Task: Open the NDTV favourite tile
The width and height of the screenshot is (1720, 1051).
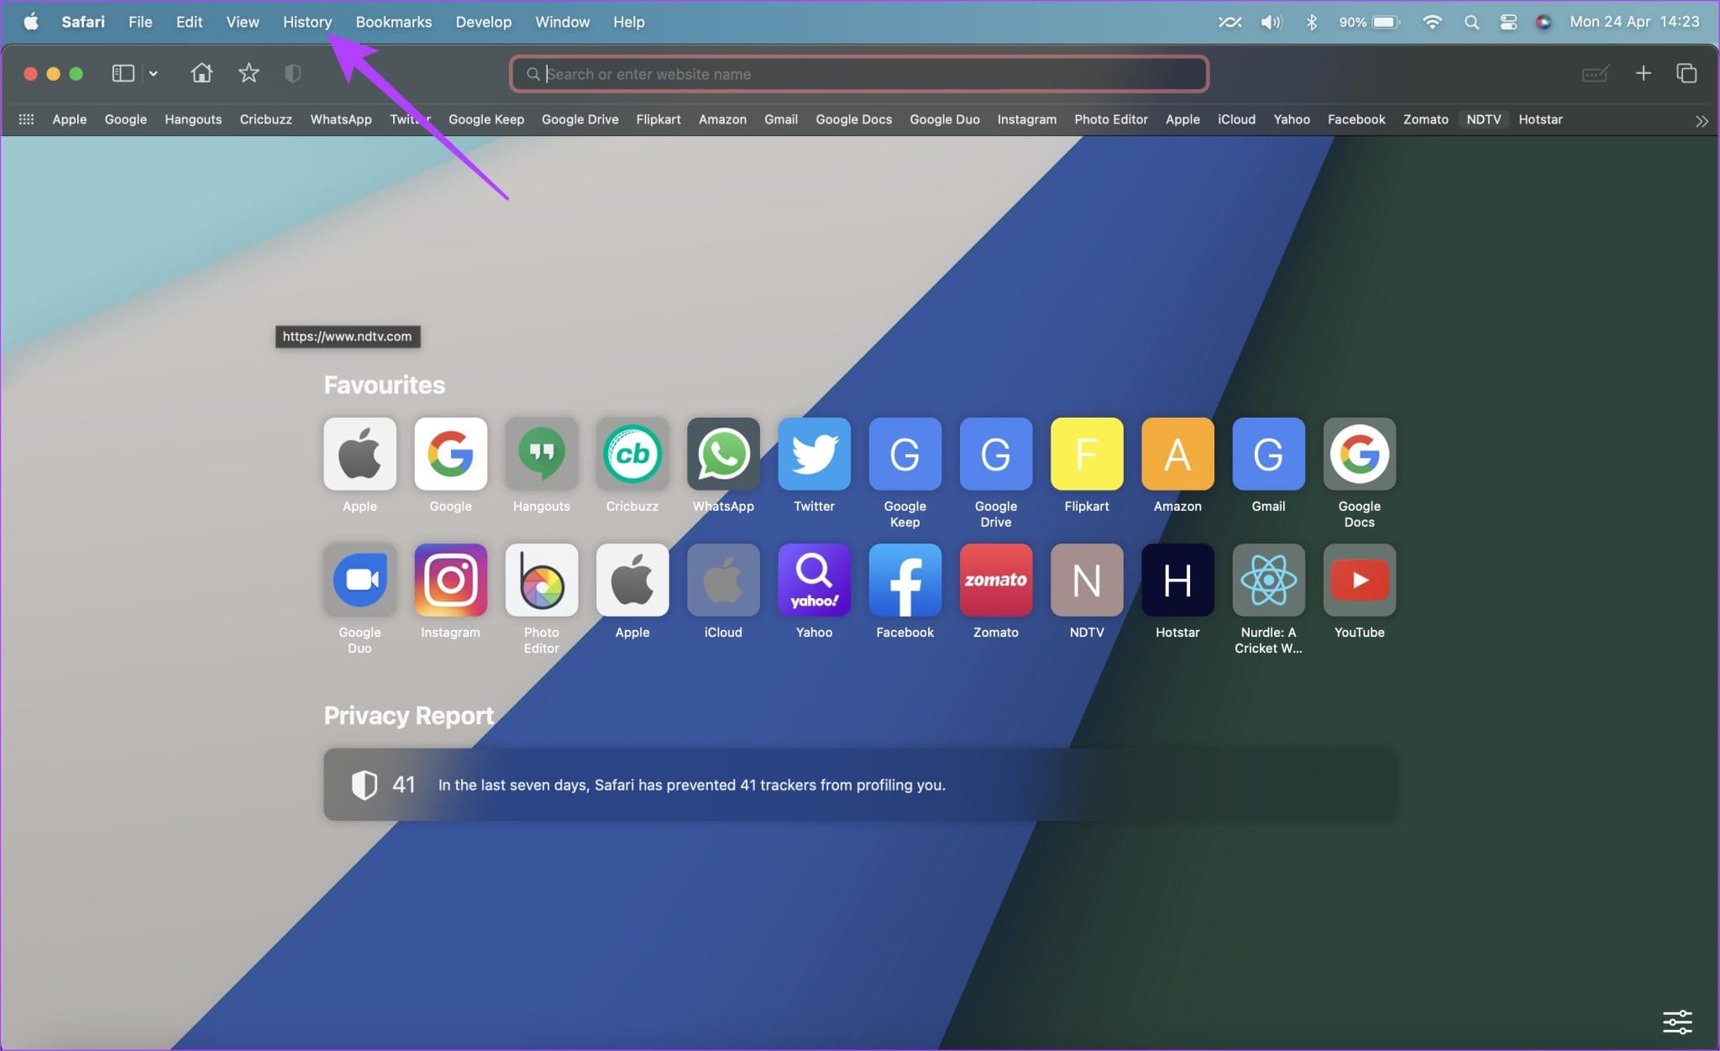Action: coord(1087,580)
